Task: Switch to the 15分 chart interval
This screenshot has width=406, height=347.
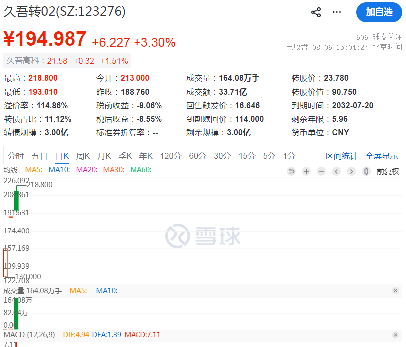Action: tap(247, 156)
